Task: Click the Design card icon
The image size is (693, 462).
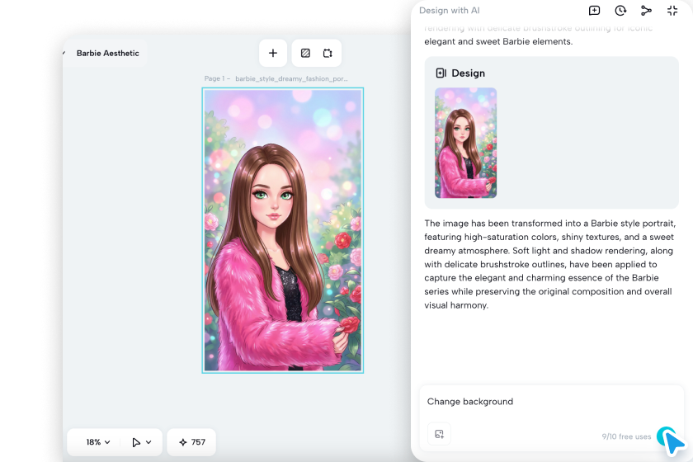Action: click(x=441, y=73)
